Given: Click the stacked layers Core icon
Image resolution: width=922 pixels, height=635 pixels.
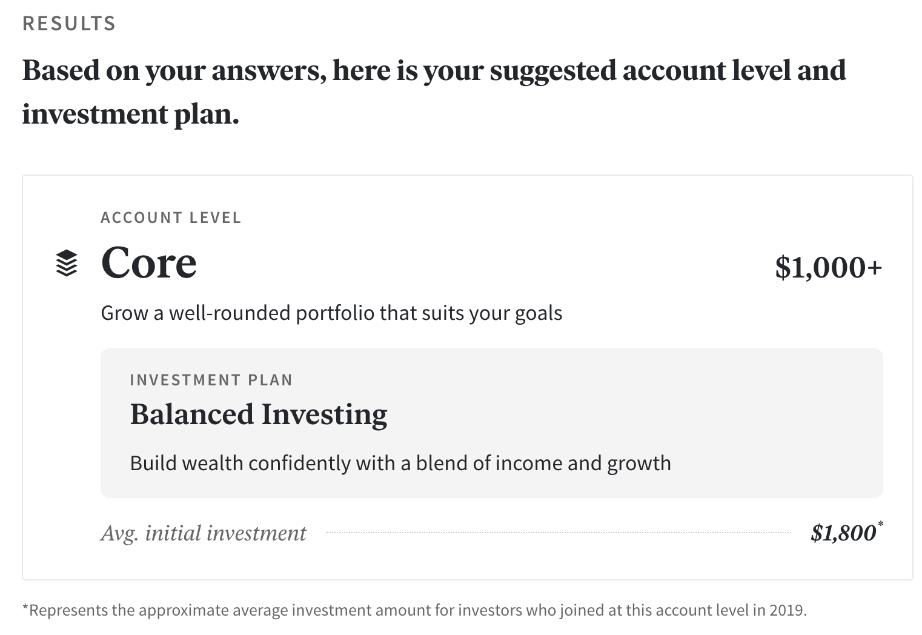Looking at the screenshot, I should tap(67, 263).
